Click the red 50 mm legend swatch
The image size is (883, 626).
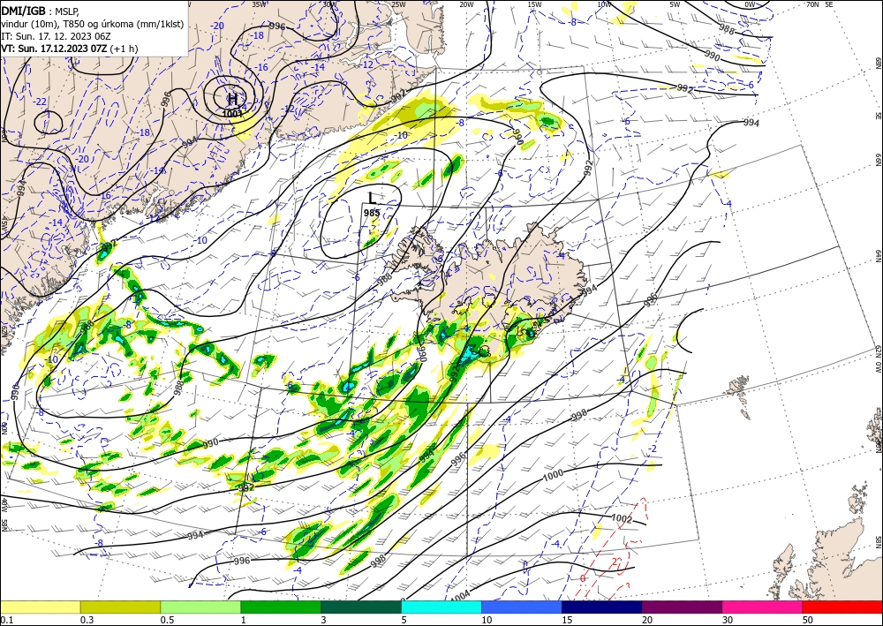[842, 607]
